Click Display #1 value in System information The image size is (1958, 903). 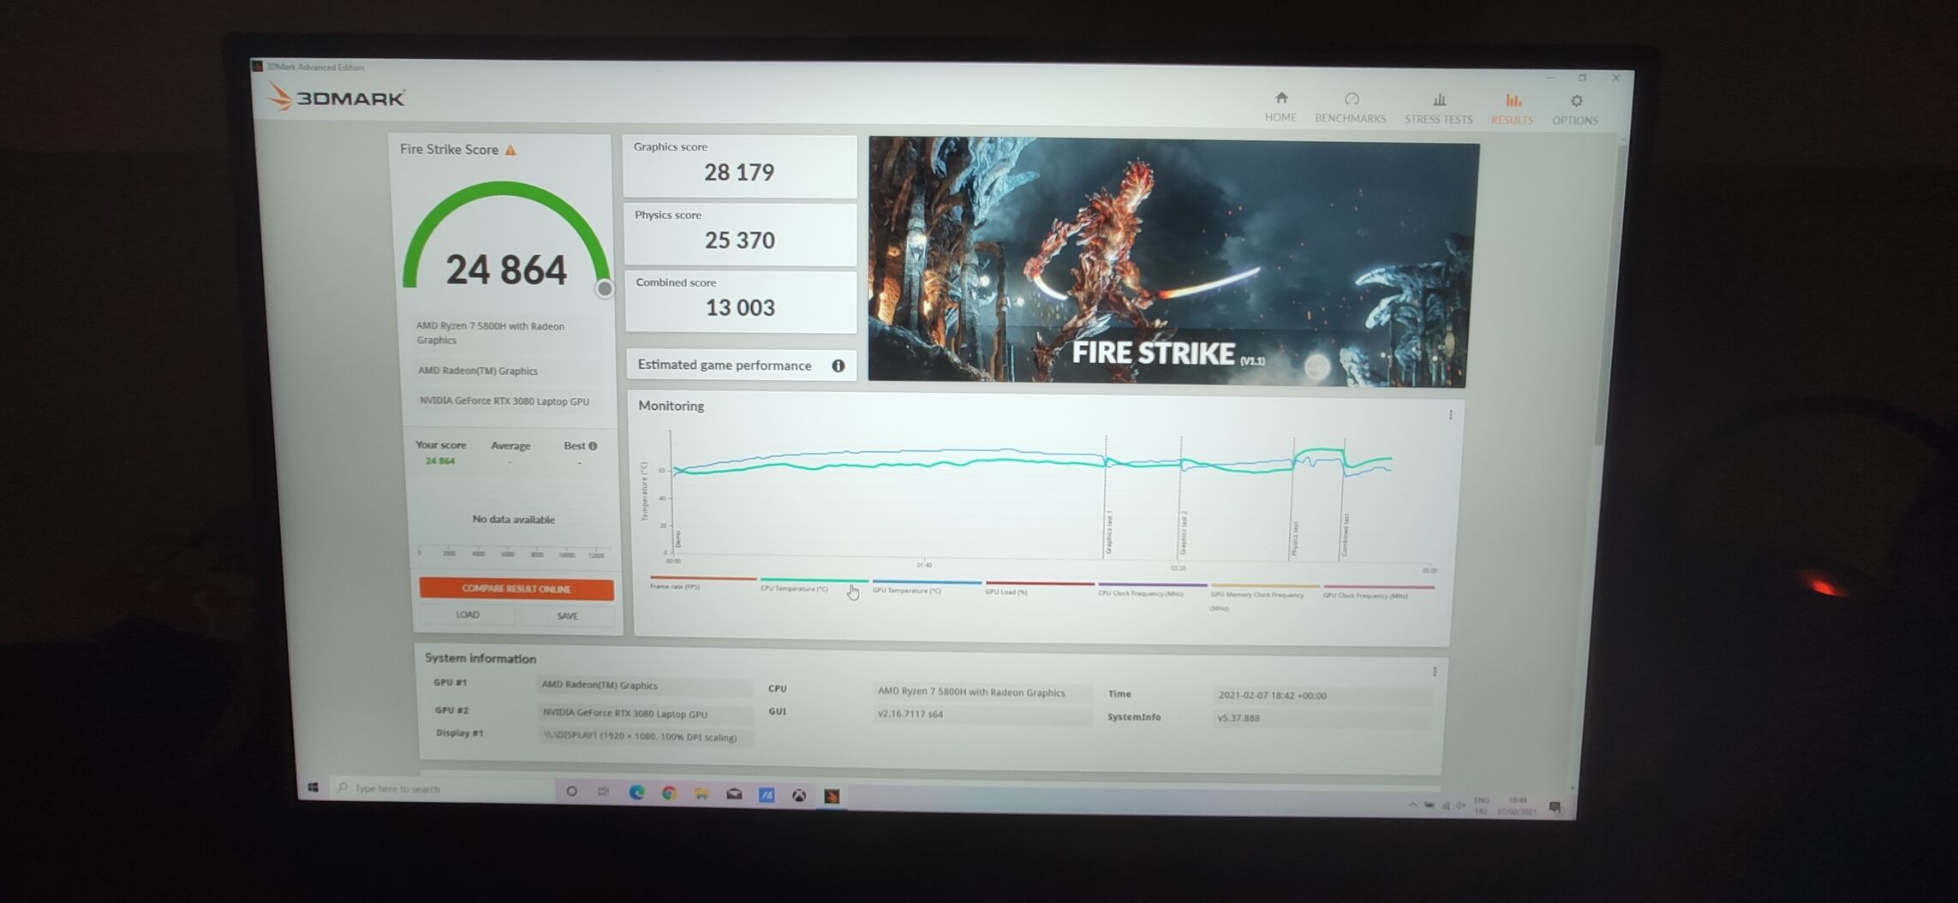pos(646,737)
